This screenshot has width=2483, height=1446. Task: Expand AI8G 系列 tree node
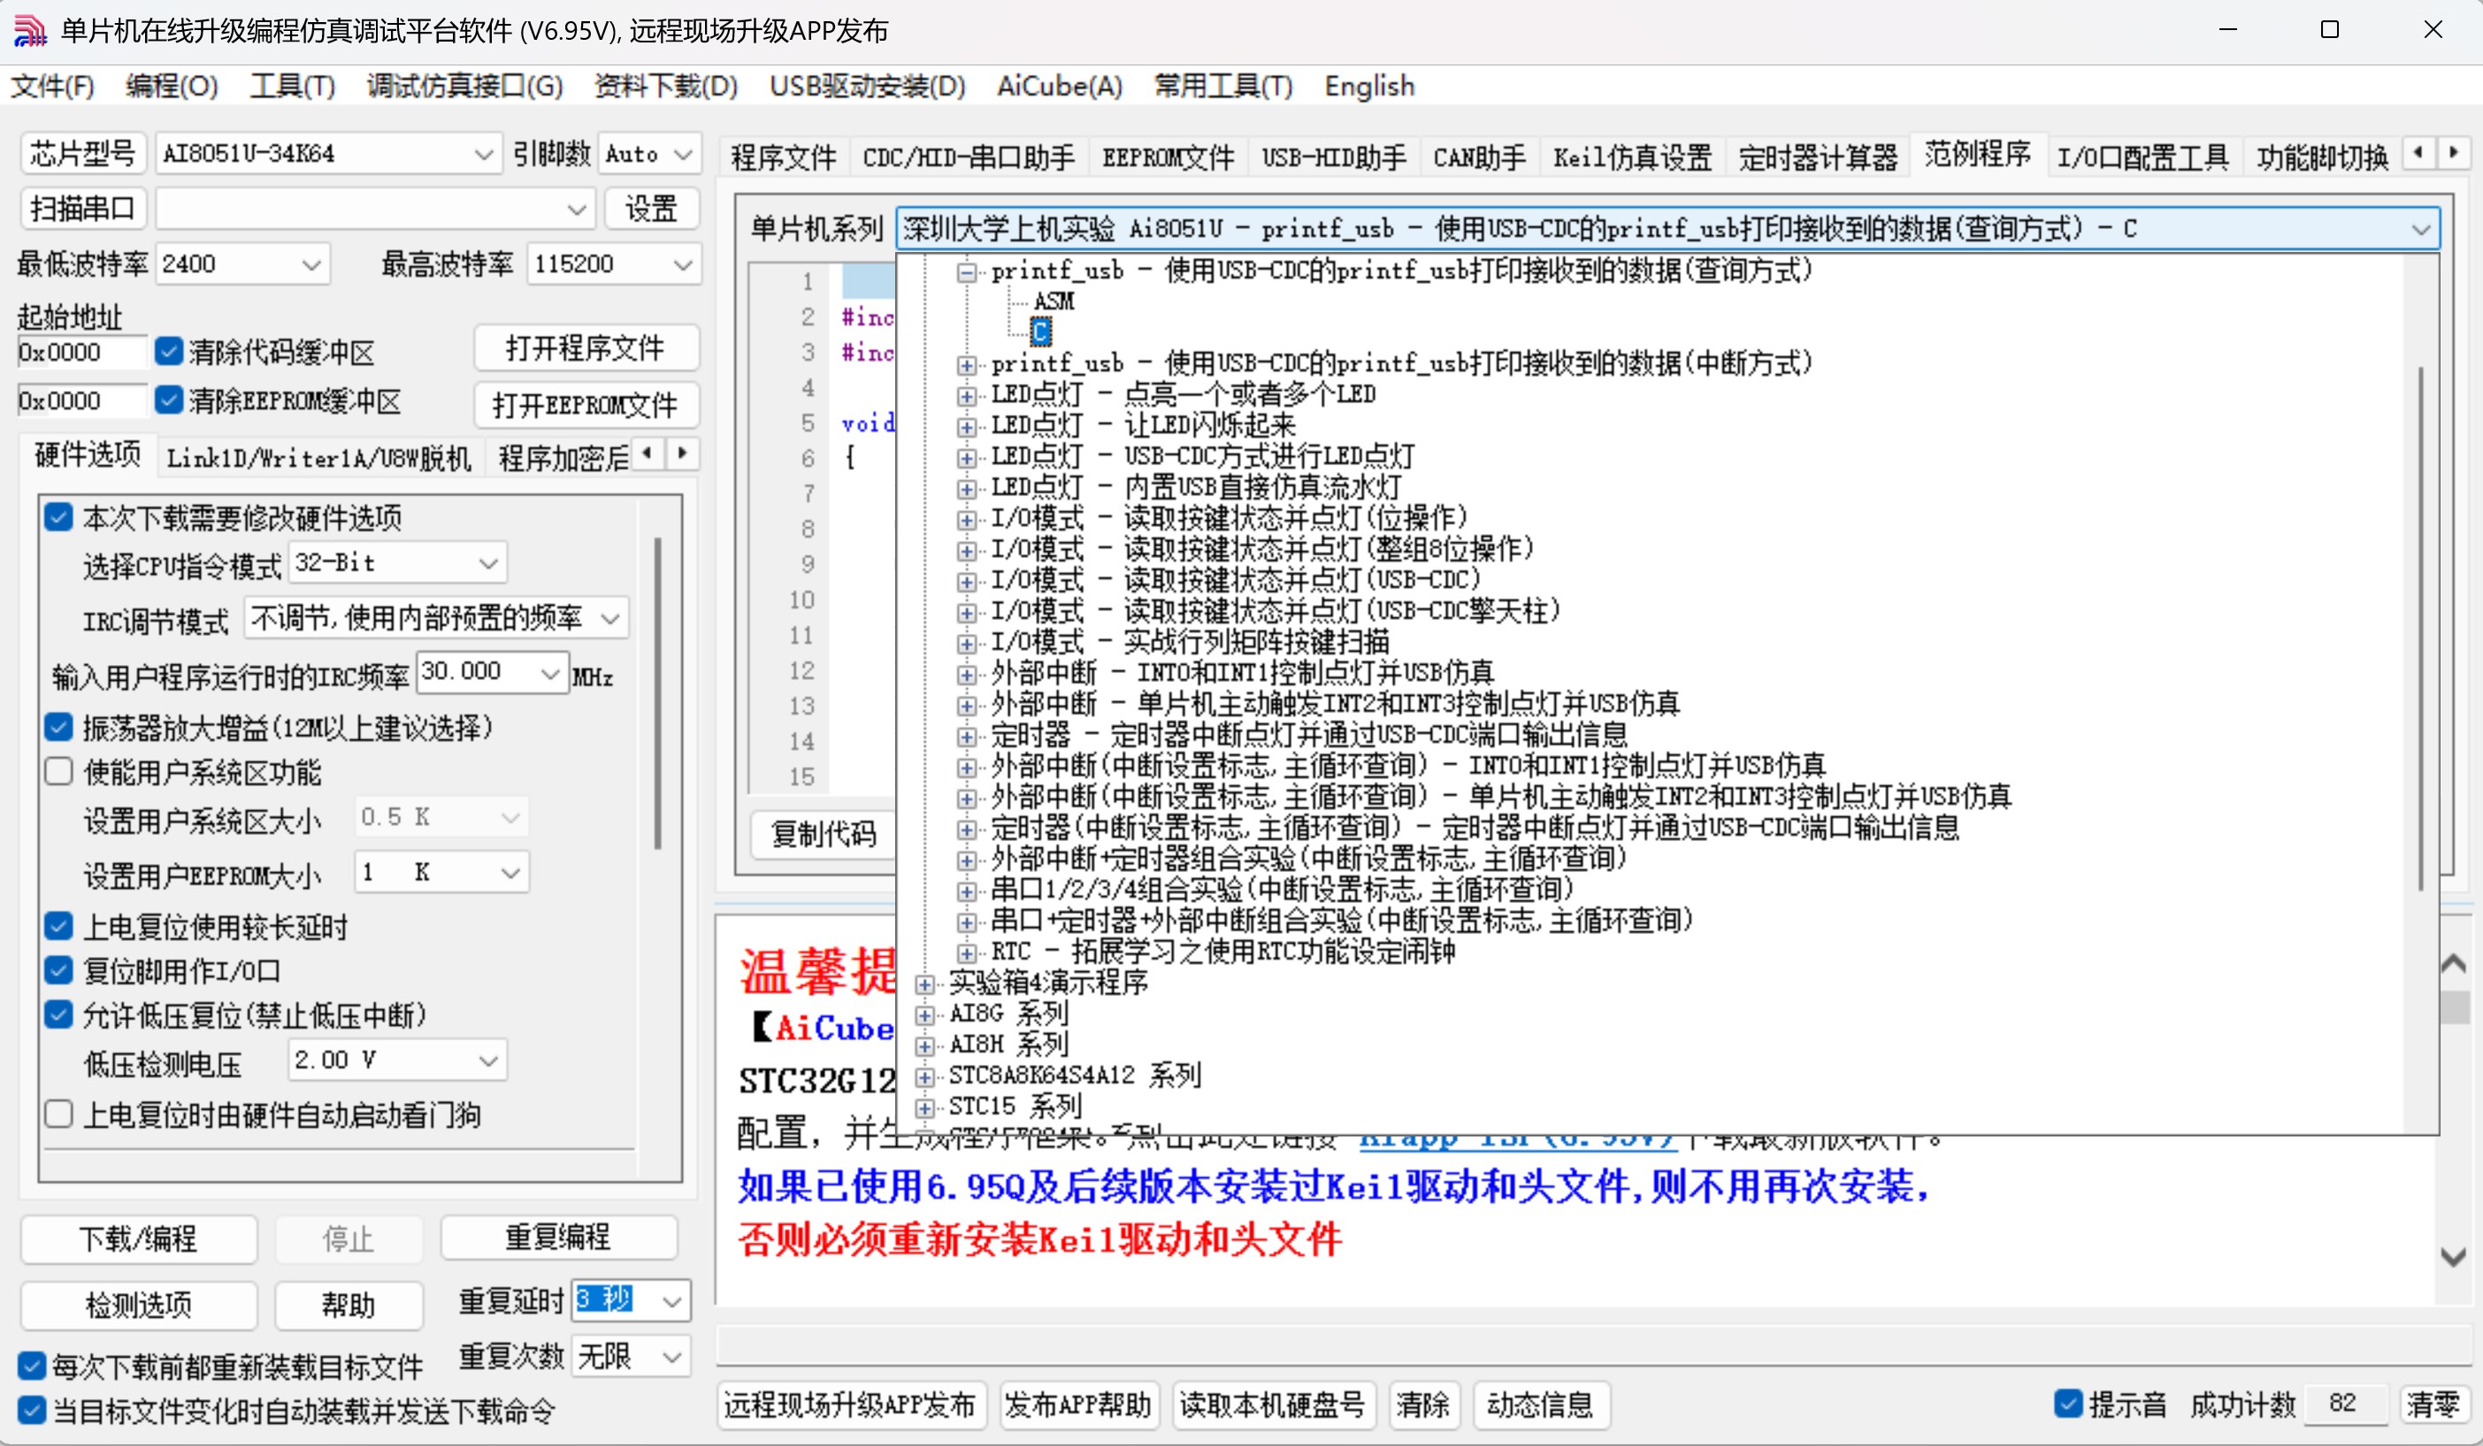coord(924,1015)
